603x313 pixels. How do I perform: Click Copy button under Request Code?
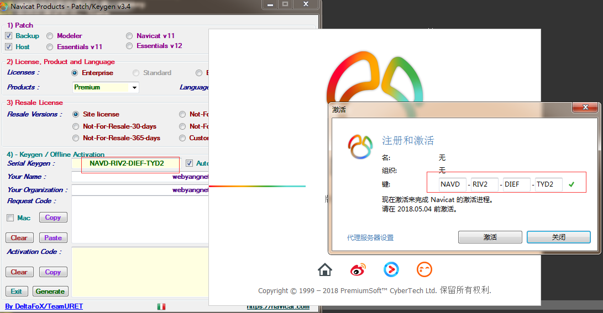click(53, 217)
